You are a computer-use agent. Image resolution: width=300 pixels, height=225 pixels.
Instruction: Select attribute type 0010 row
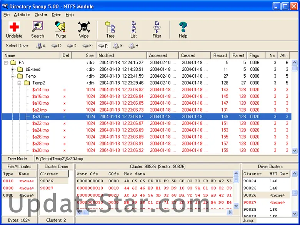click(19, 181)
